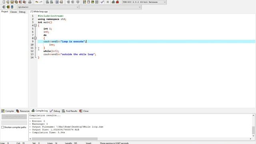Enable Shorten compiler paths checkbox
The image size is (256, 144).
pyautogui.click(x=2, y=127)
